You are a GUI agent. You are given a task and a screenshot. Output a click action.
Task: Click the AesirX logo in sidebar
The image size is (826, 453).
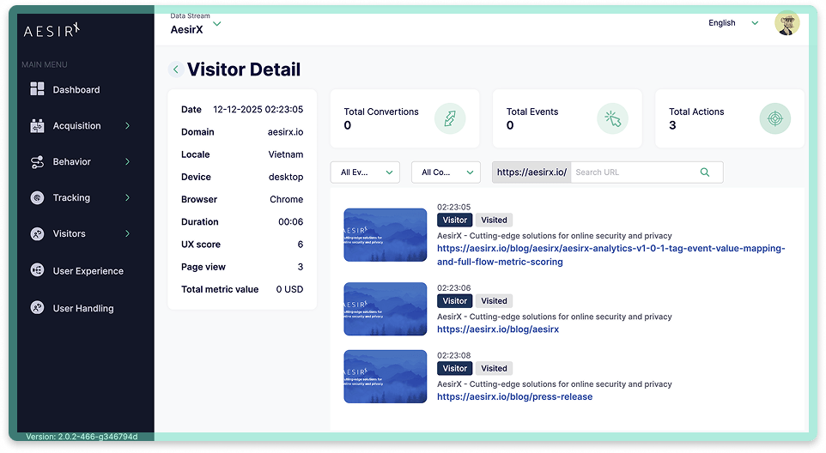(52, 30)
